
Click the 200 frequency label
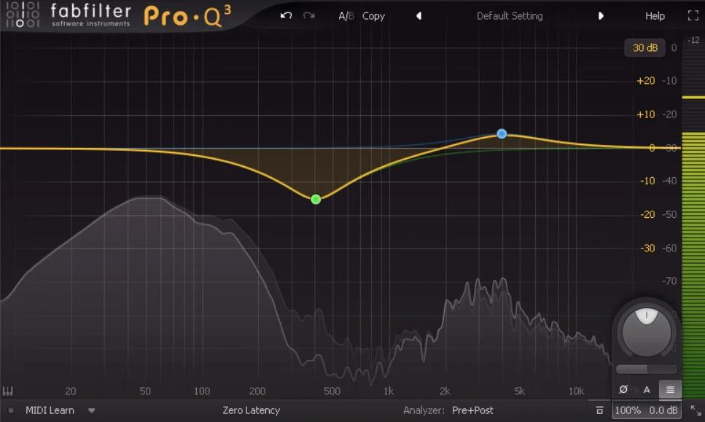click(x=257, y=391)
